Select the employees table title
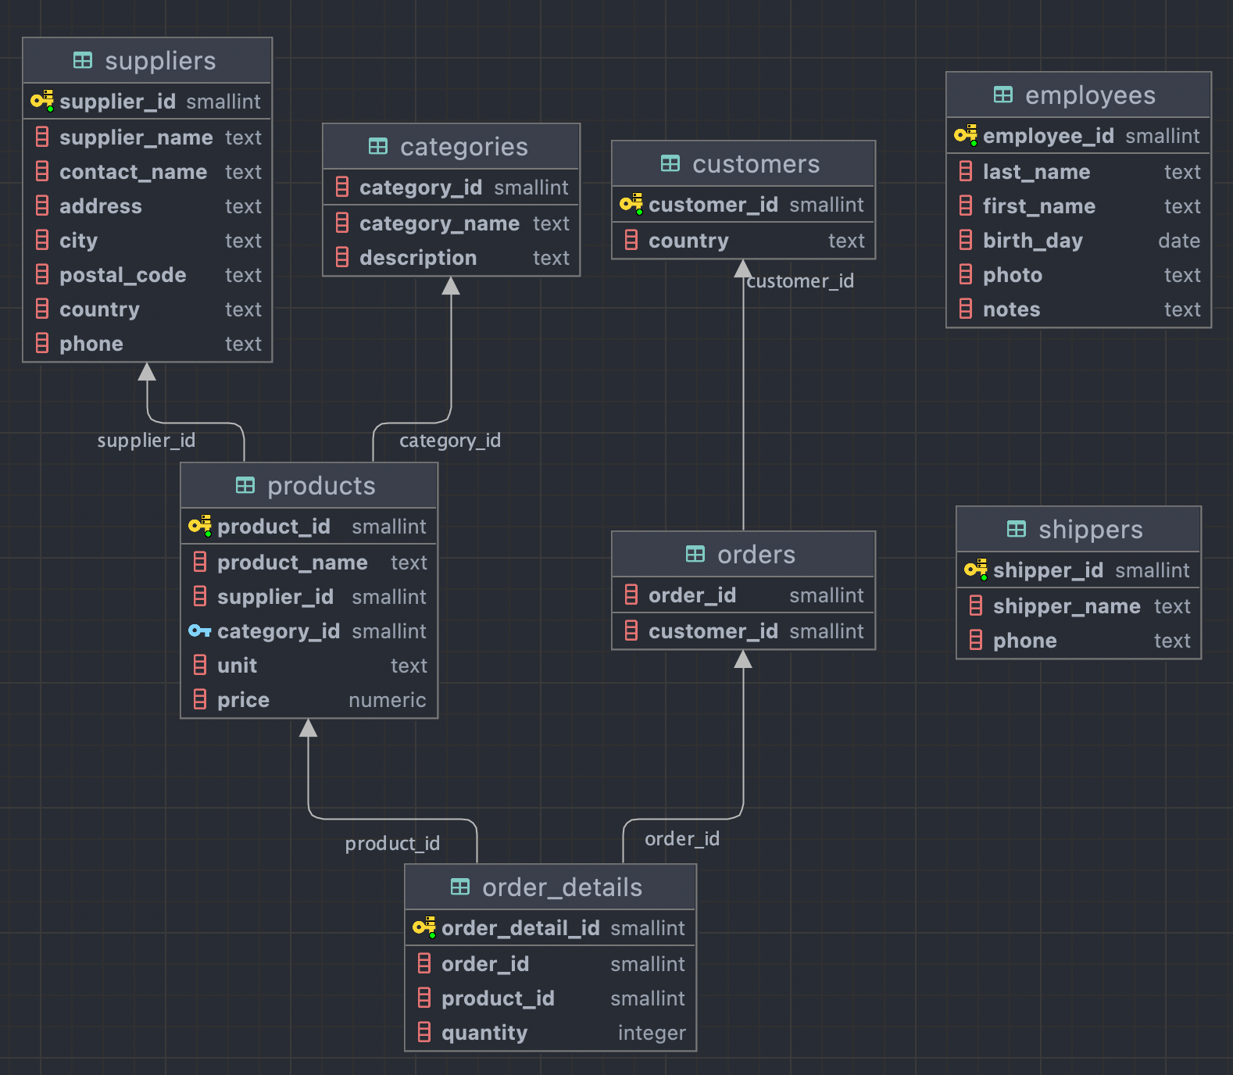The image size is (1233, 1075). point(1090,95)
